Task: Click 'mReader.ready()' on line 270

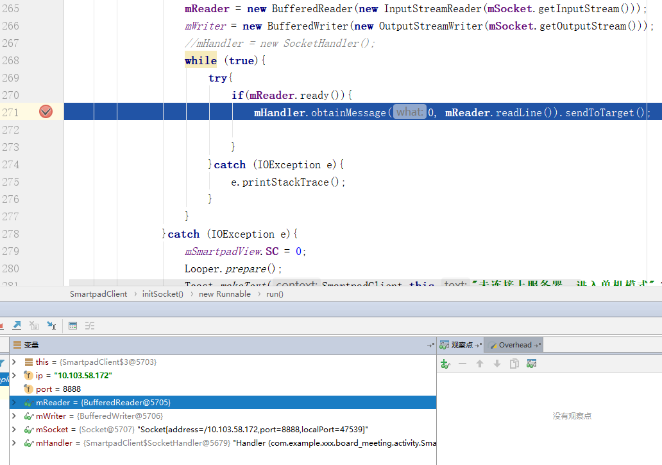Action: pyautogui.click(x=297, y=95)
